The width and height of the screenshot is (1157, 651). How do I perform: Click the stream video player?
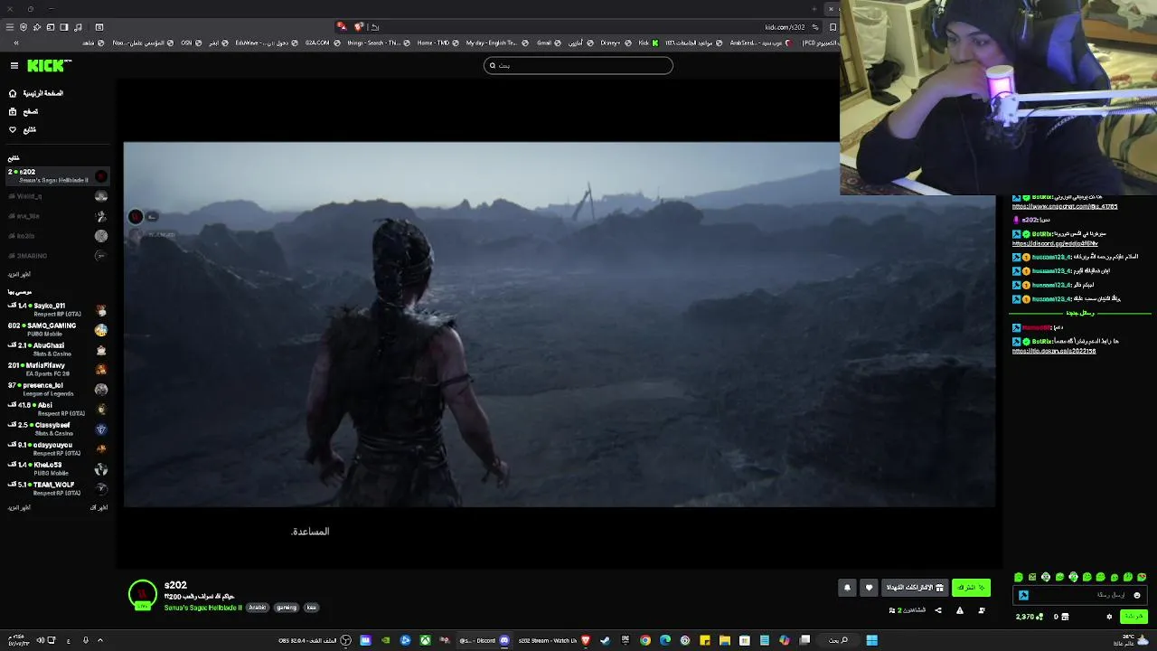click(x=560, y=324)
